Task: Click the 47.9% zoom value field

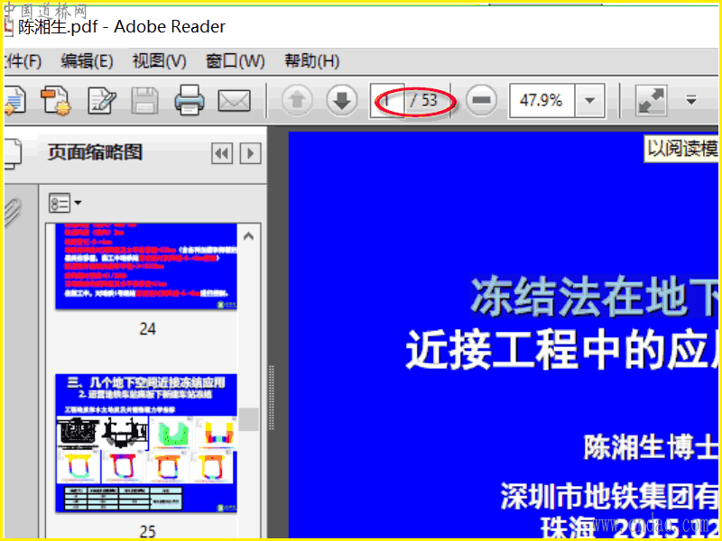Action: 541,100
